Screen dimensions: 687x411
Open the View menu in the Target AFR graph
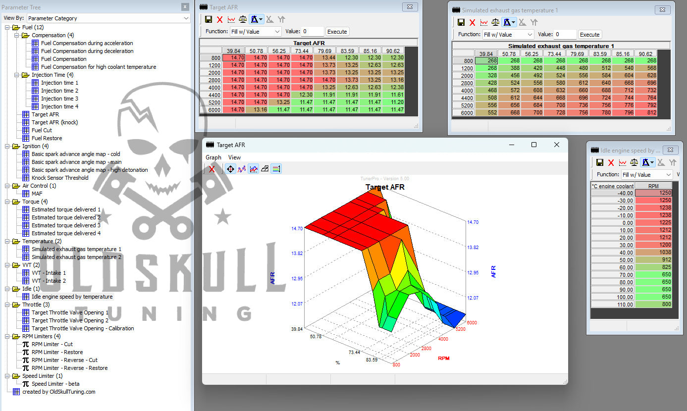click(x=234, y=157)
